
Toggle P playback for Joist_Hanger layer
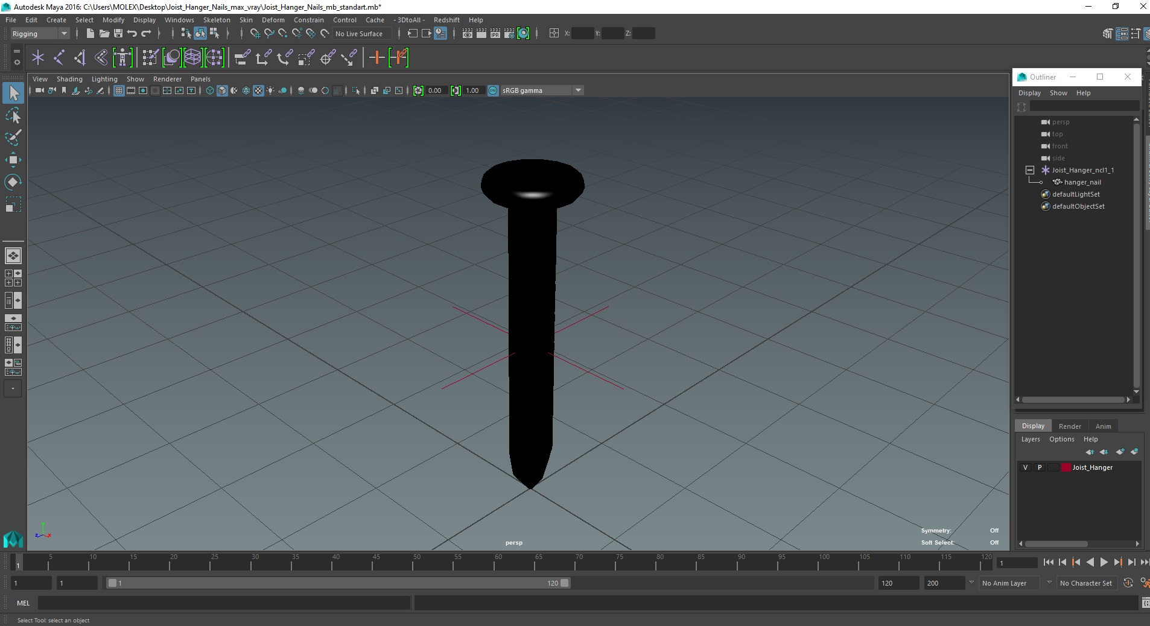(x=1040, y=467)
